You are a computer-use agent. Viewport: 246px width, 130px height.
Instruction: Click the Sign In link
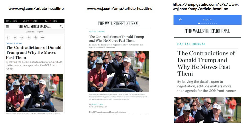(40, 32)
